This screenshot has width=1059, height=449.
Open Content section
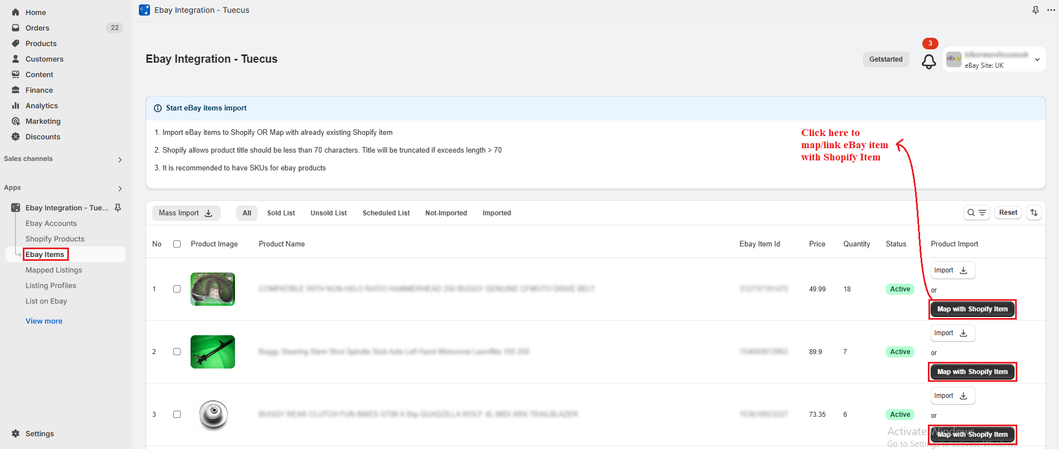point(39,74)
